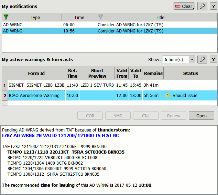Click the BECMG 1220/1222 TAF line
This screenshot has width=218, height=195.
pos(52,158)
